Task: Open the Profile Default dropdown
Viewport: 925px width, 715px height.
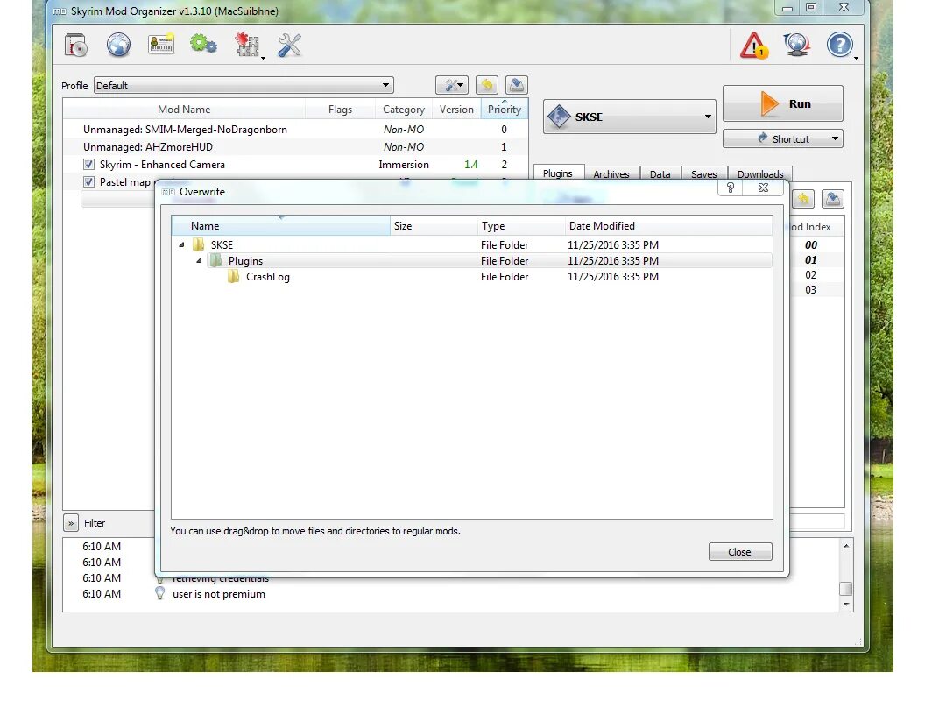Action: coord(244,86)
